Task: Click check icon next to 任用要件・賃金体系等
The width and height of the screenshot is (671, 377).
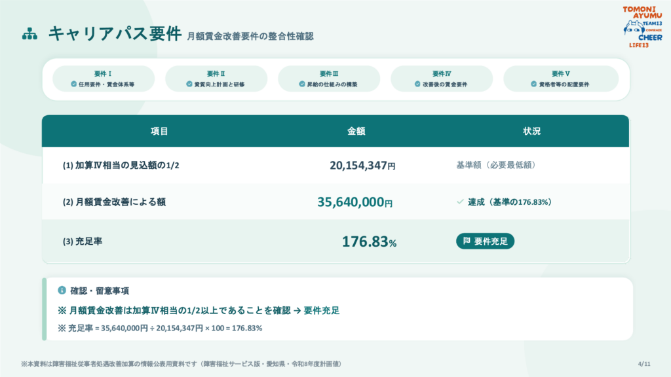Action: 73,84
